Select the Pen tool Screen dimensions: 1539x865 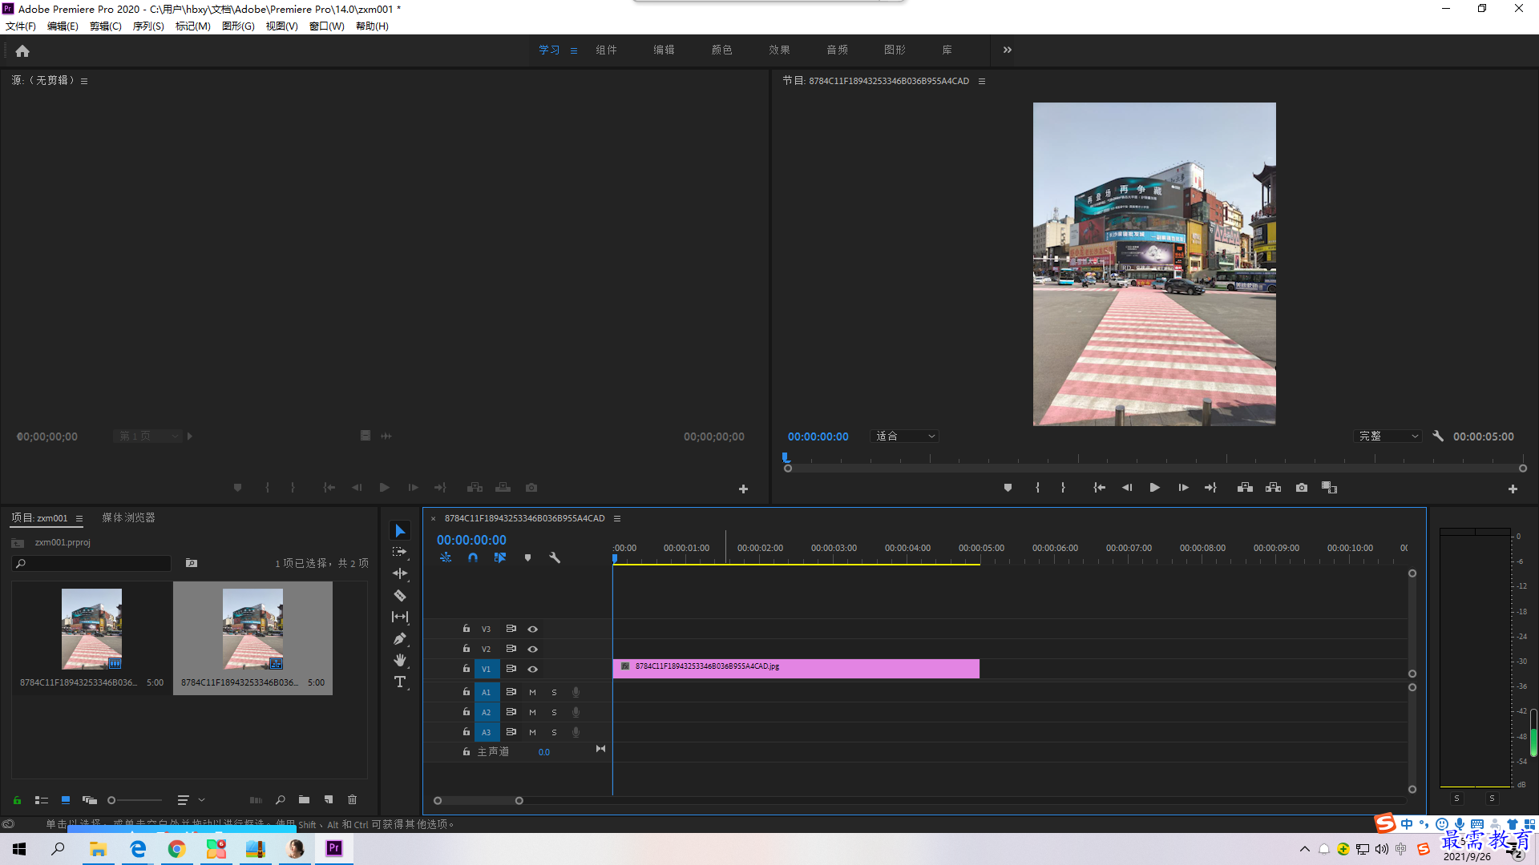[x=400, y=638]
